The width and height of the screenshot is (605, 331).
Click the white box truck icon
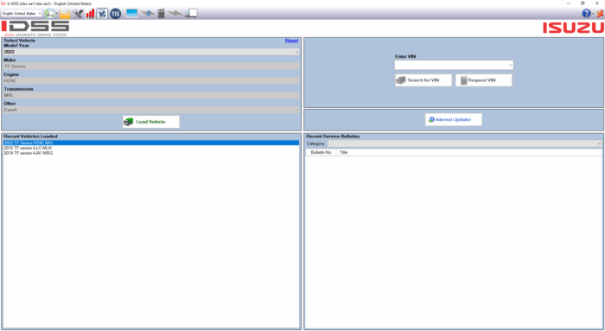pyautogui.click(x=191, y=14)
